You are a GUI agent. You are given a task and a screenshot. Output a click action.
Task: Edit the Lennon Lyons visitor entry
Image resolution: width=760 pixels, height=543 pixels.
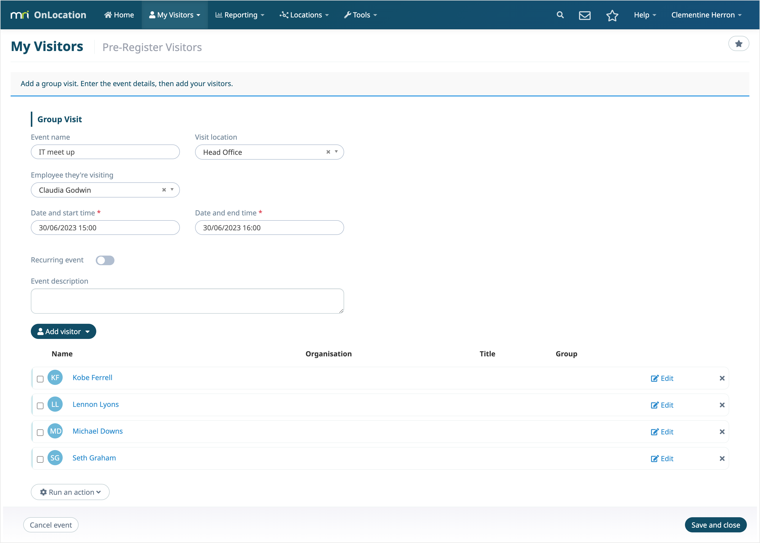coord(662,405)
